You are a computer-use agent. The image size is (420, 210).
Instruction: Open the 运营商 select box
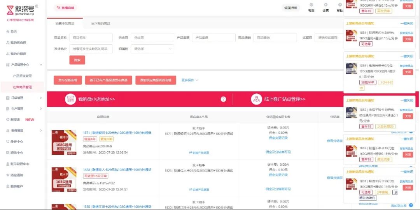tap(329, 38)
